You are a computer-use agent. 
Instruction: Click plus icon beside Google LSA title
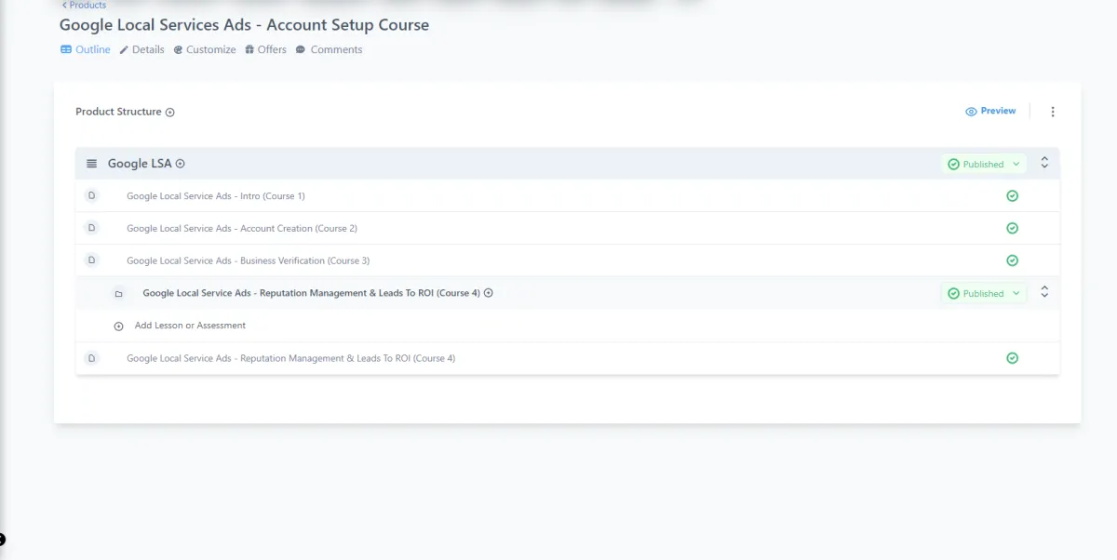coord(181,164)
